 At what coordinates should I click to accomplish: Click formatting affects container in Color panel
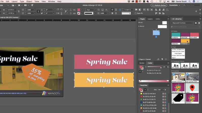(x=140, y=72)
